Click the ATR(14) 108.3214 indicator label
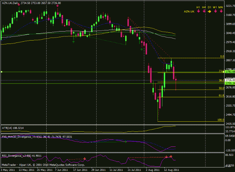 [x=13, y=128]
